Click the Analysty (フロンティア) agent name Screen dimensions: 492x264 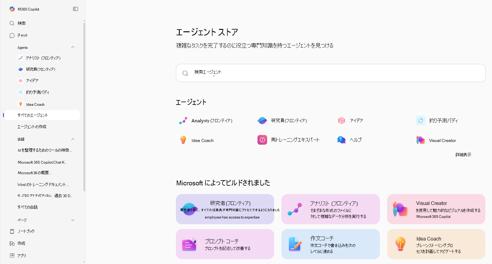point(212,121)
